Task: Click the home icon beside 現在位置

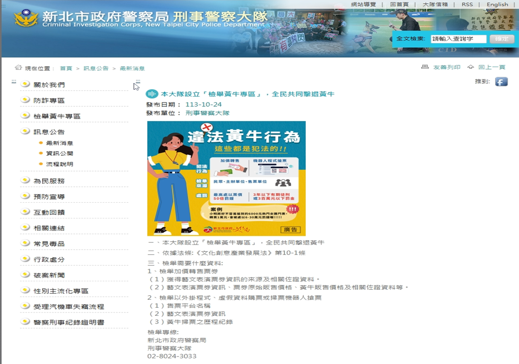Action: pyautogui.click(x=18, y=68)
